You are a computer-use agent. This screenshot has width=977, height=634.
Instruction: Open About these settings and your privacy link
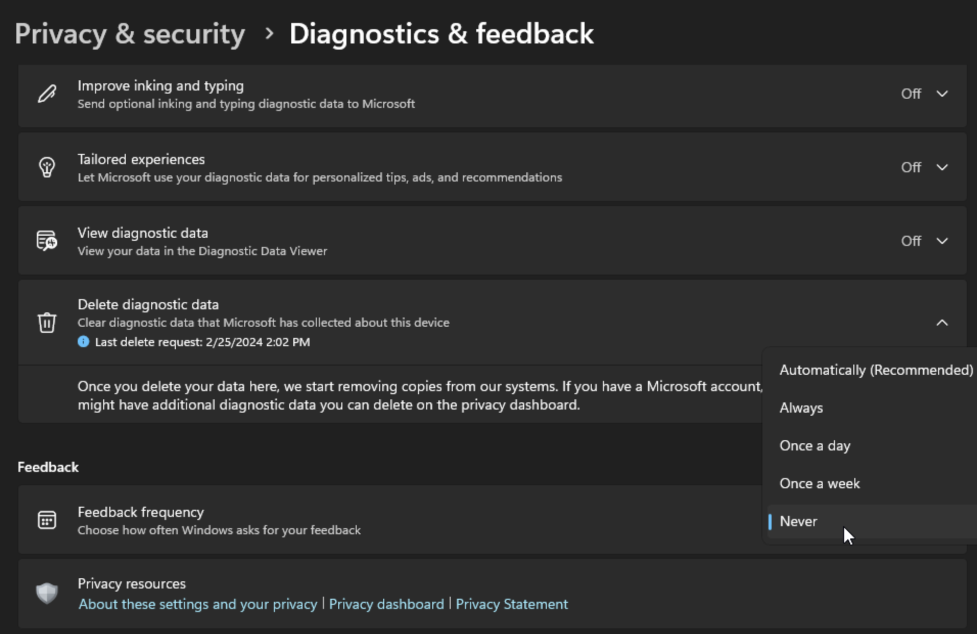[198, 604]
